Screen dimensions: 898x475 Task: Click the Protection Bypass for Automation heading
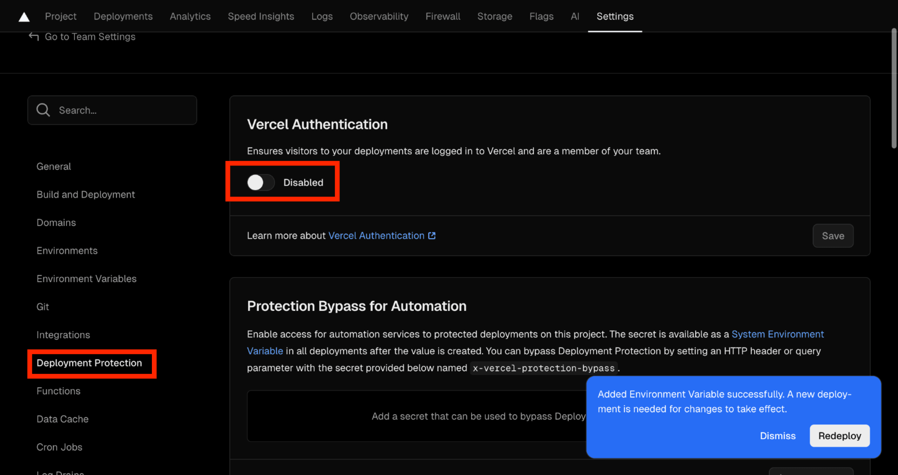[x=357, y=306]
